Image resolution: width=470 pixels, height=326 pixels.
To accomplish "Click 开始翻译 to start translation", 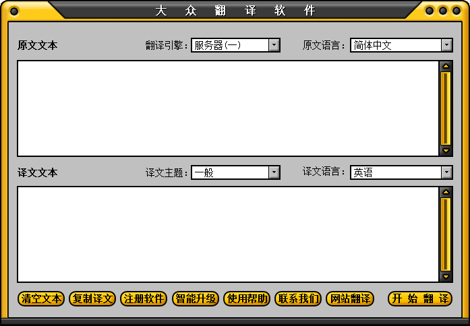I will (420, 299).
